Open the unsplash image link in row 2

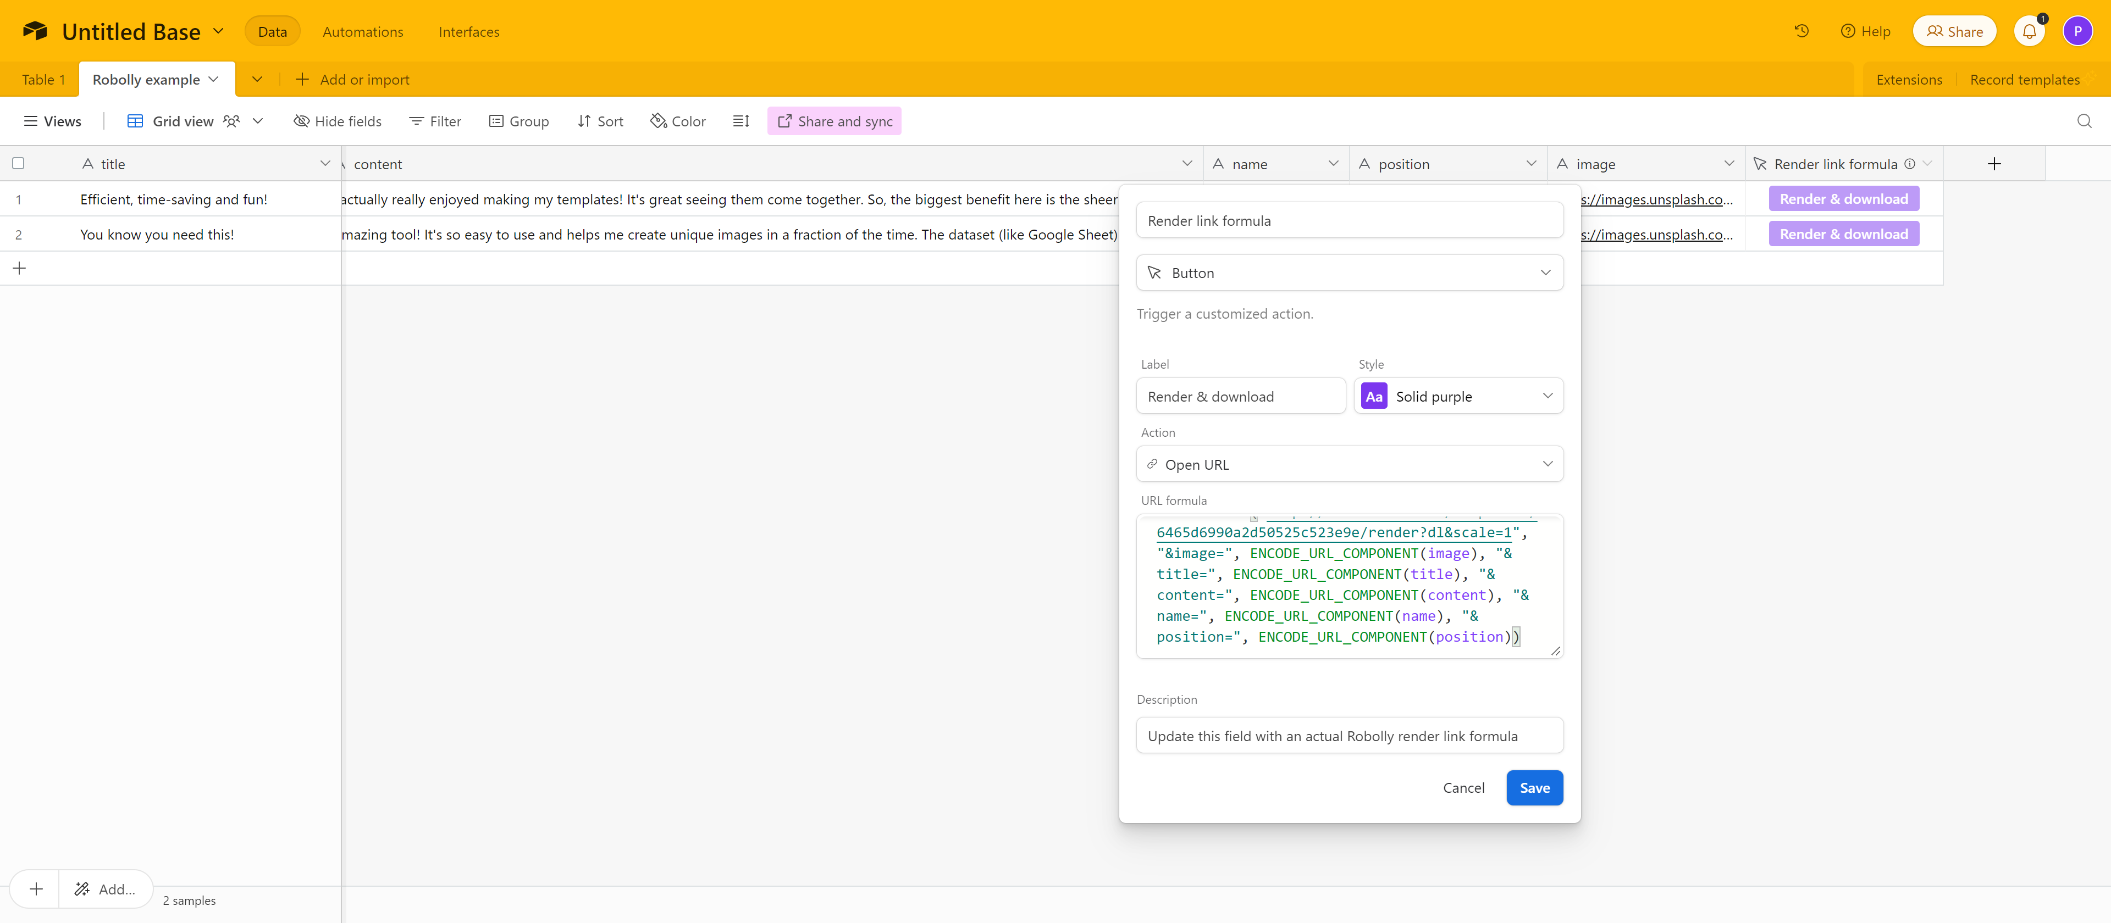pos(1656,234)
